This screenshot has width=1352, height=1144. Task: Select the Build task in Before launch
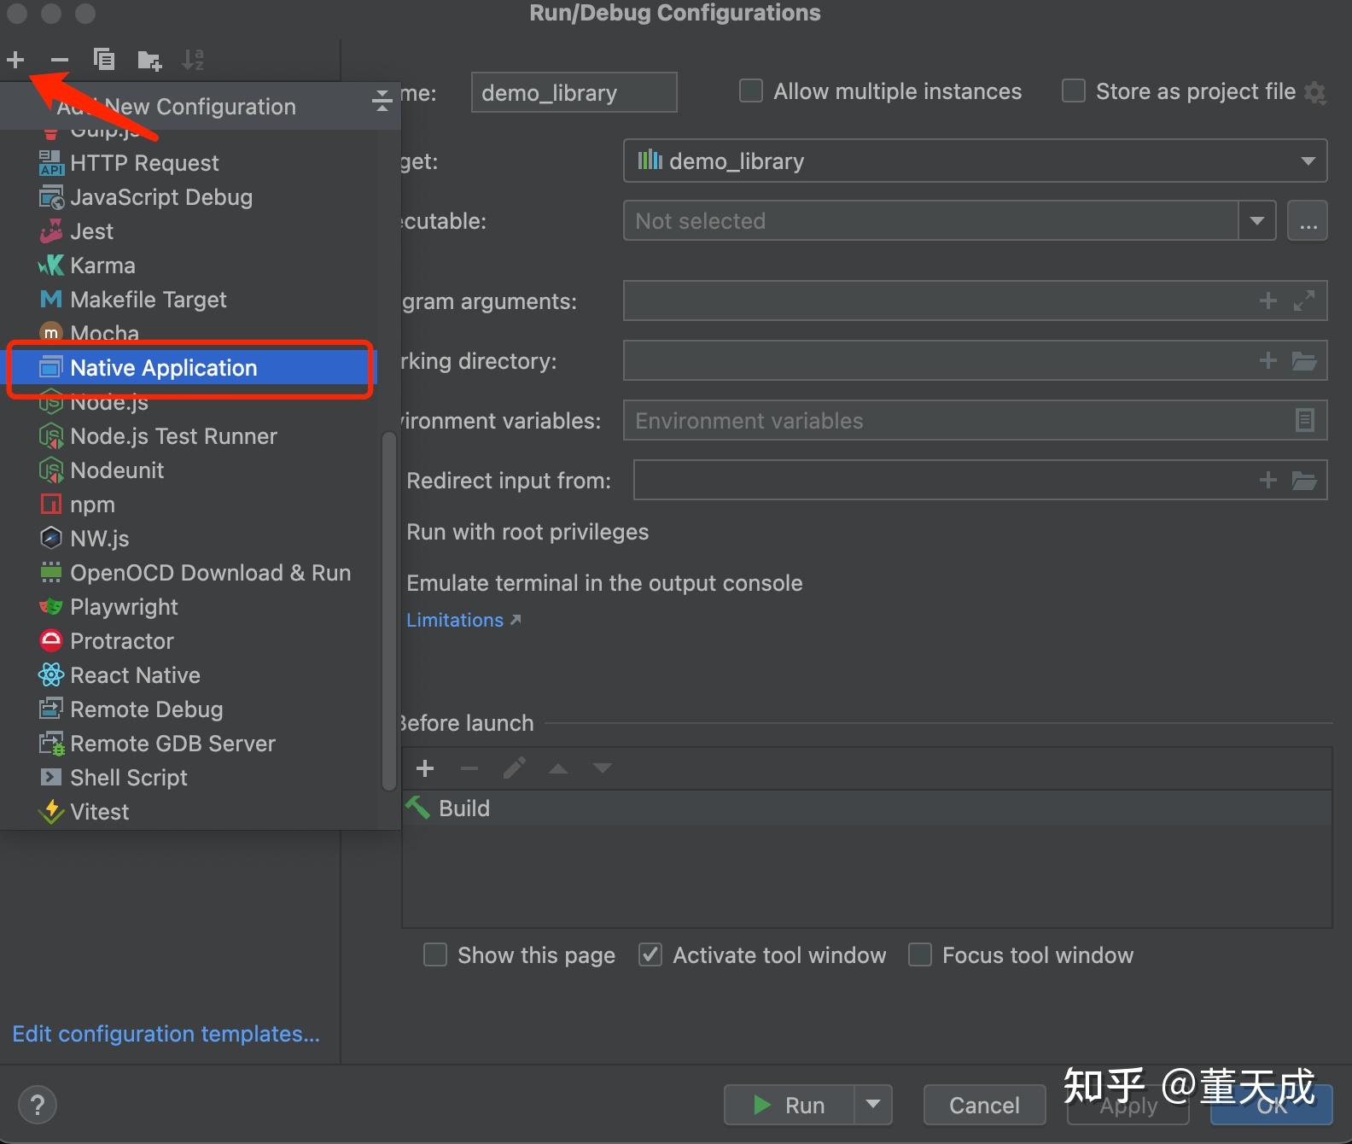(x=867, y=808)
